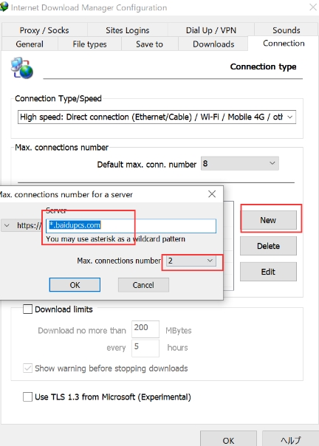Toggle Use TLS 1.3 from Microsoft checkbox

click(x=27, y=397)
